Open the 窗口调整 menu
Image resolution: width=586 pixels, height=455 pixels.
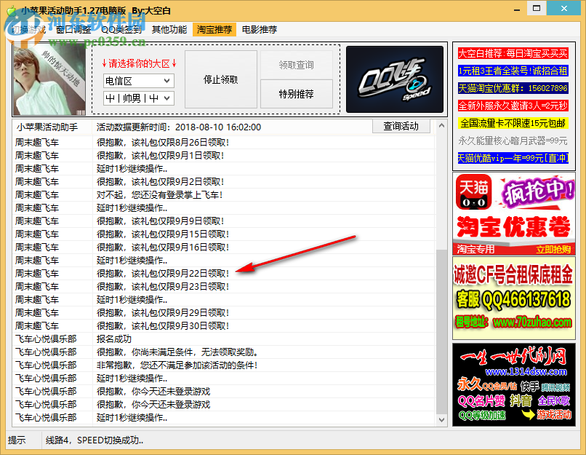click(x=73, y=30)
